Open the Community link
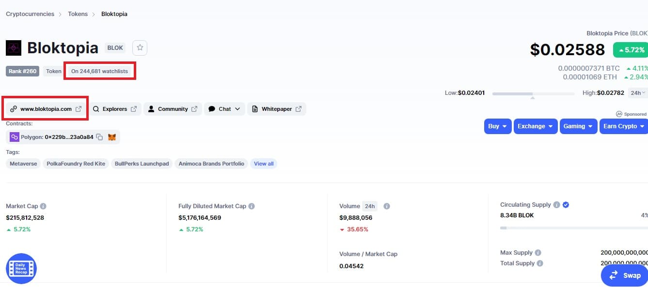This screenshot has width=648, height=288. [173, 109]
